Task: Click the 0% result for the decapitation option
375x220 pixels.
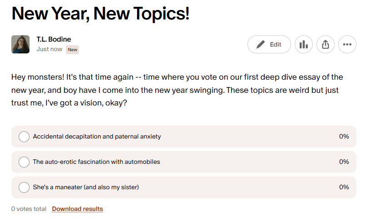Action: 344,137
